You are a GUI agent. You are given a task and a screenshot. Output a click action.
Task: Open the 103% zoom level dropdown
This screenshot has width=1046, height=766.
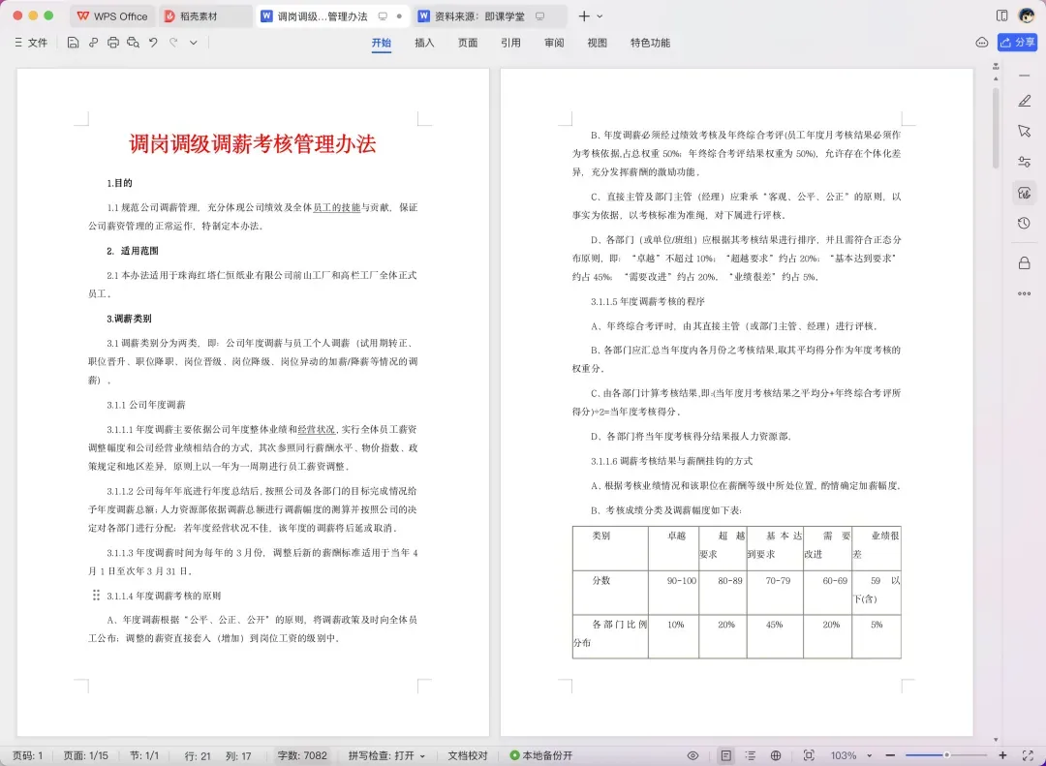coord(850,755)
